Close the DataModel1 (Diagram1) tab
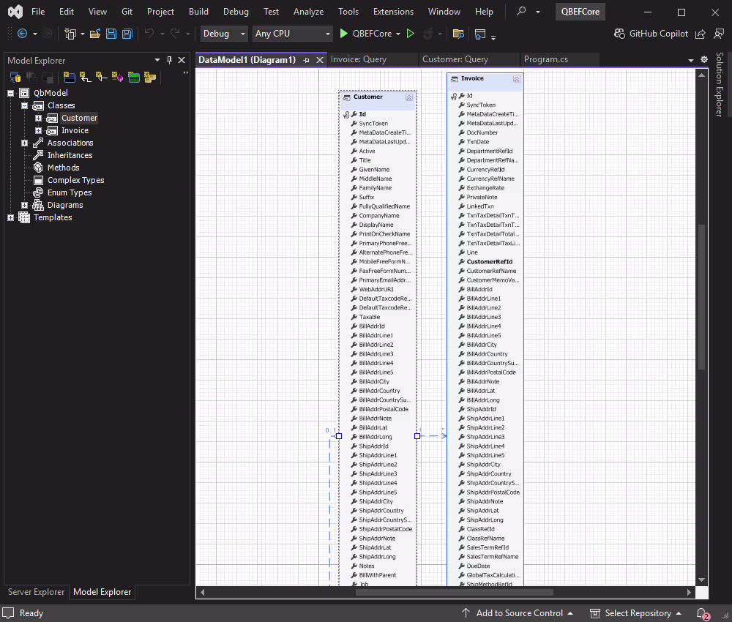Viewport: 732px width, 622px height. click(320, 60)
